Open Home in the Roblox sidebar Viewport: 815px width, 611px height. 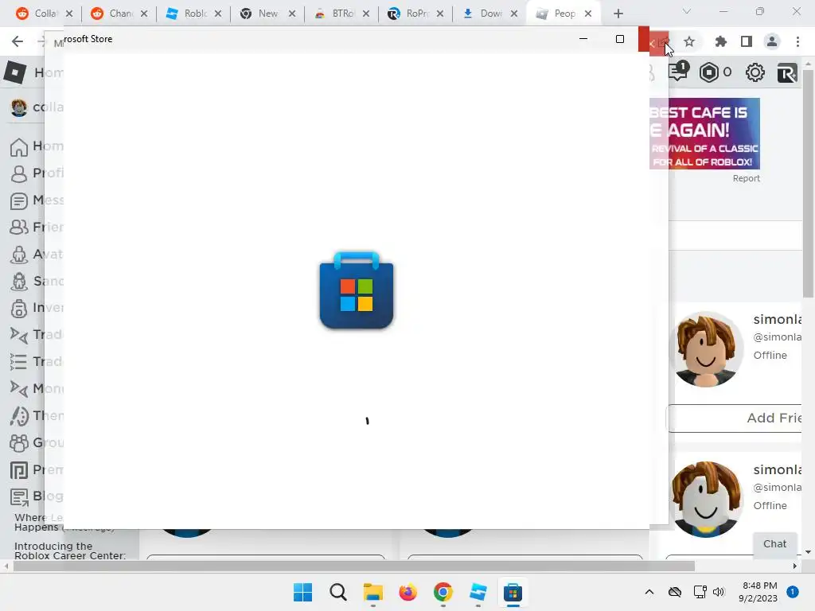coord(37,146)
